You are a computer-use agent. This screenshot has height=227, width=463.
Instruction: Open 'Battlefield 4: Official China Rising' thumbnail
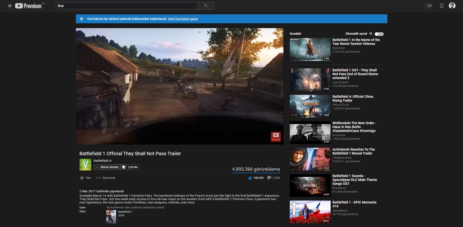[x=310, y=106]
